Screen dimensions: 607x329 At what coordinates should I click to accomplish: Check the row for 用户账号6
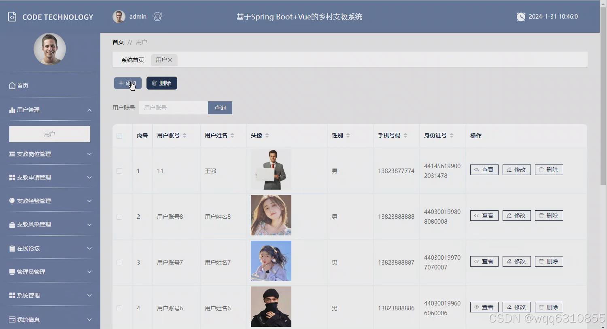119,308
